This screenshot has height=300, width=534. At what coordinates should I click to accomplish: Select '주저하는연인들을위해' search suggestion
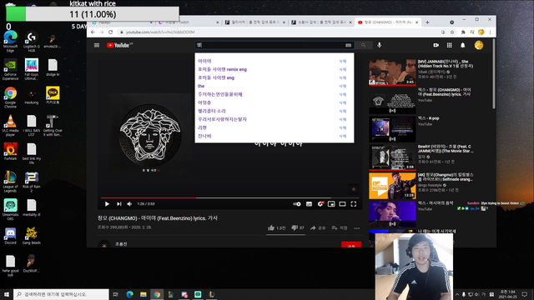pos(220,94)
